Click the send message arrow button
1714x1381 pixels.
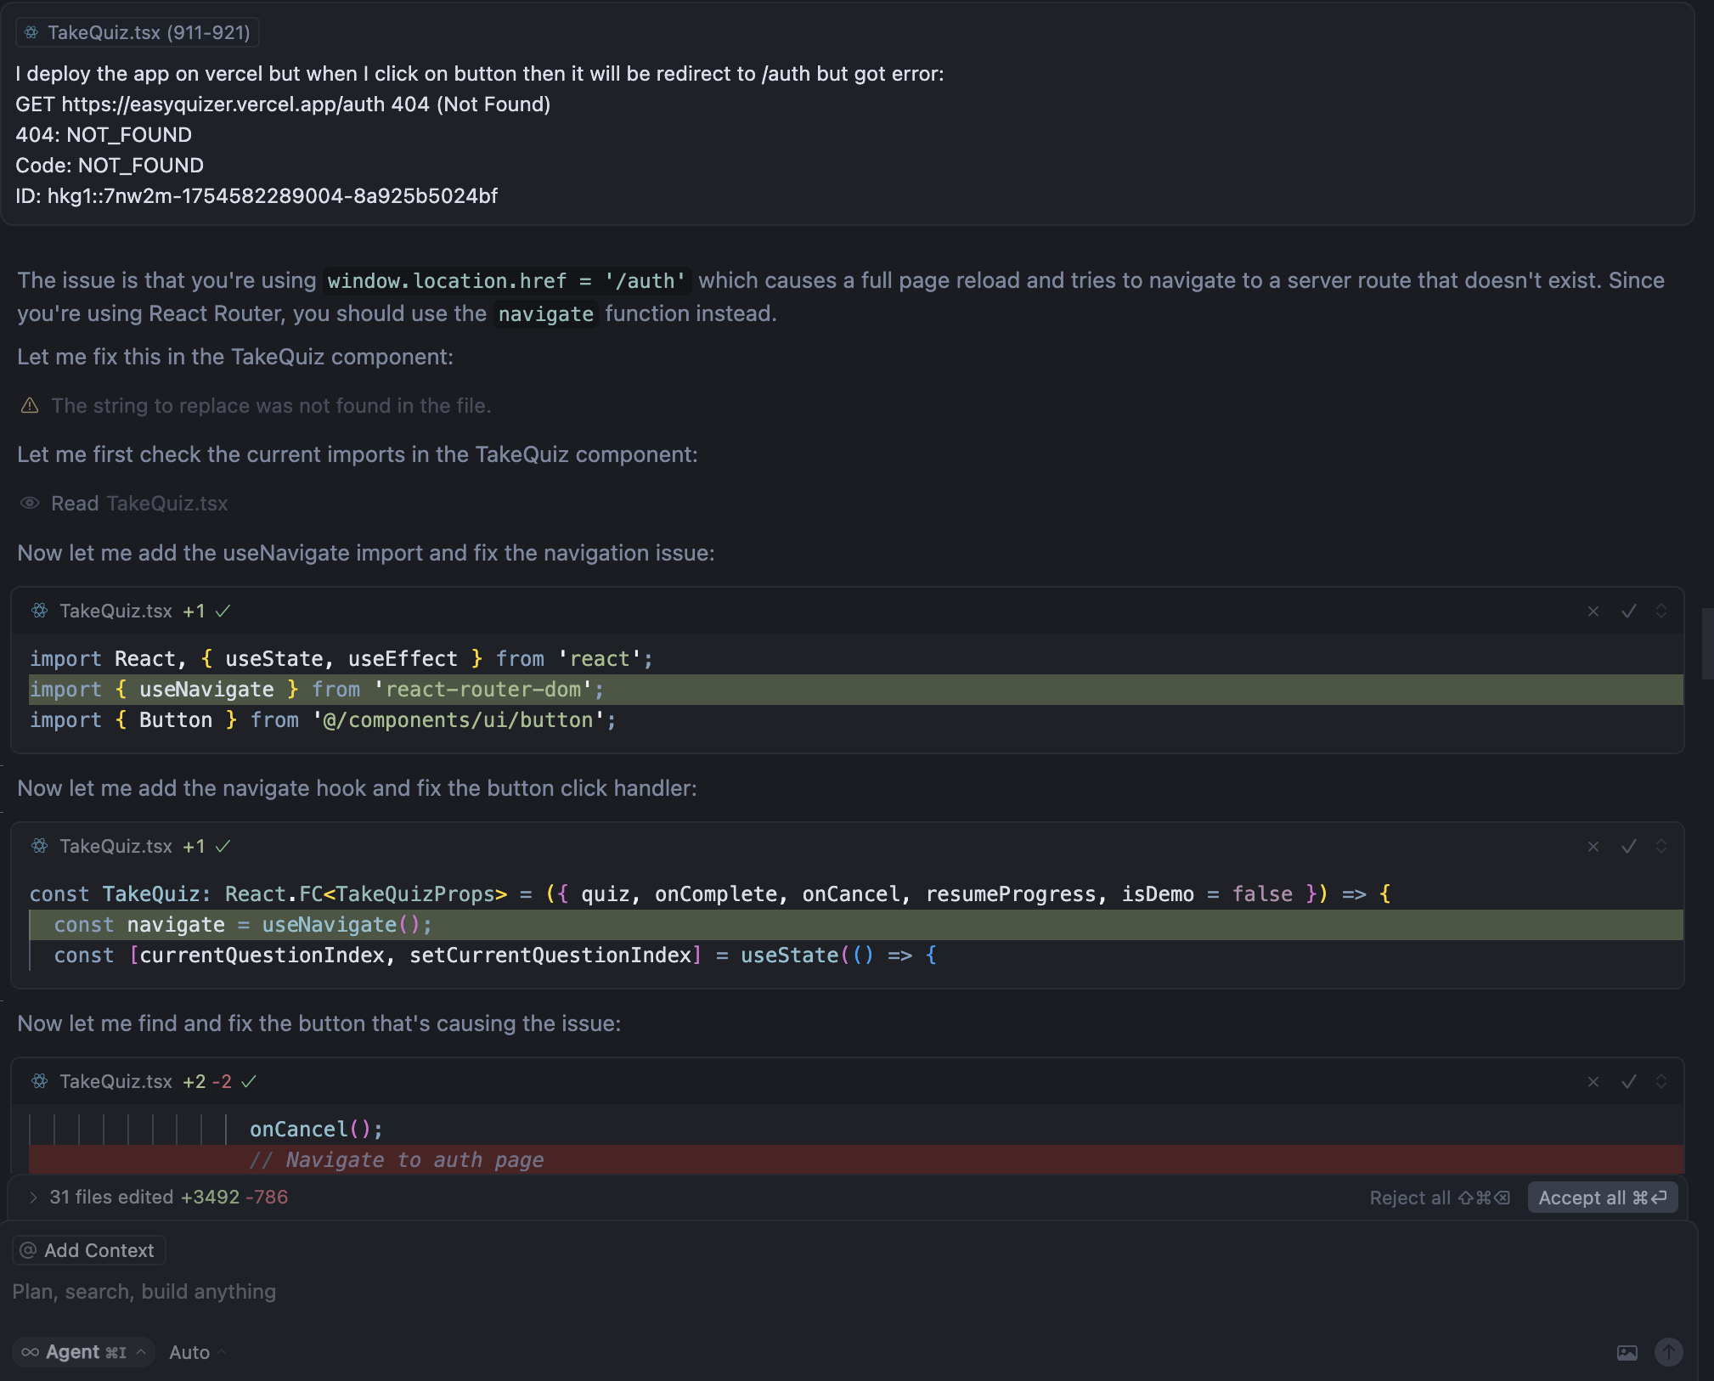coord(1668,1352)
